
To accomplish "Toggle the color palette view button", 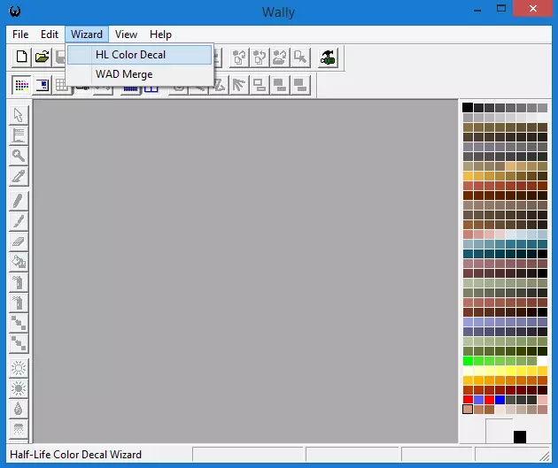I will 22,85.
